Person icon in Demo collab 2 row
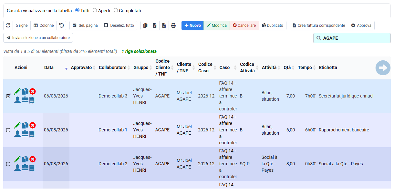 coord(17,168)
